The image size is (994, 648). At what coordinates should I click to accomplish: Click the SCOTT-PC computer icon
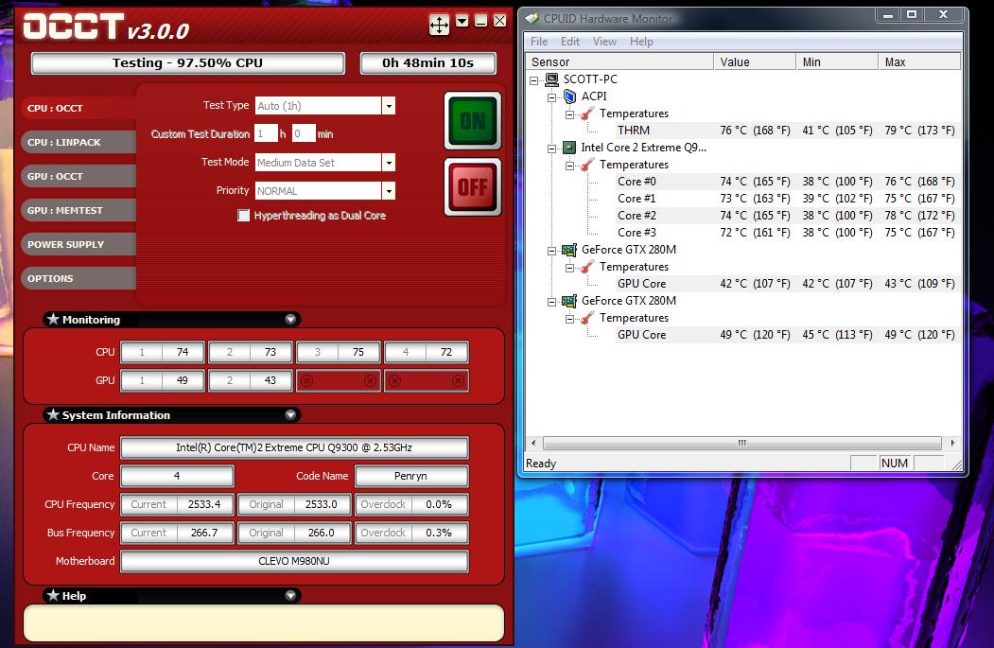(x=552, y=79)
